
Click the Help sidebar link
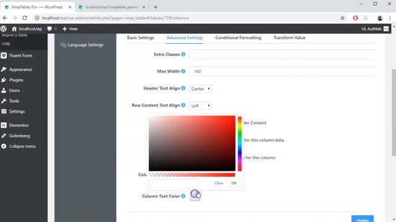(6, 44)
